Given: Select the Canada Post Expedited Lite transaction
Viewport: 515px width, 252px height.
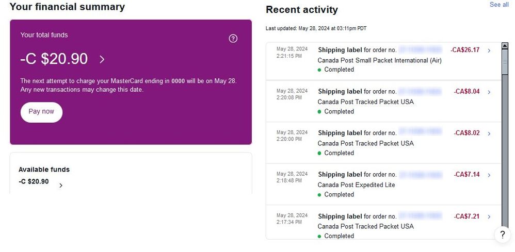Looking at the screenshot, I should pyautogui.click(x=383, y=184).
